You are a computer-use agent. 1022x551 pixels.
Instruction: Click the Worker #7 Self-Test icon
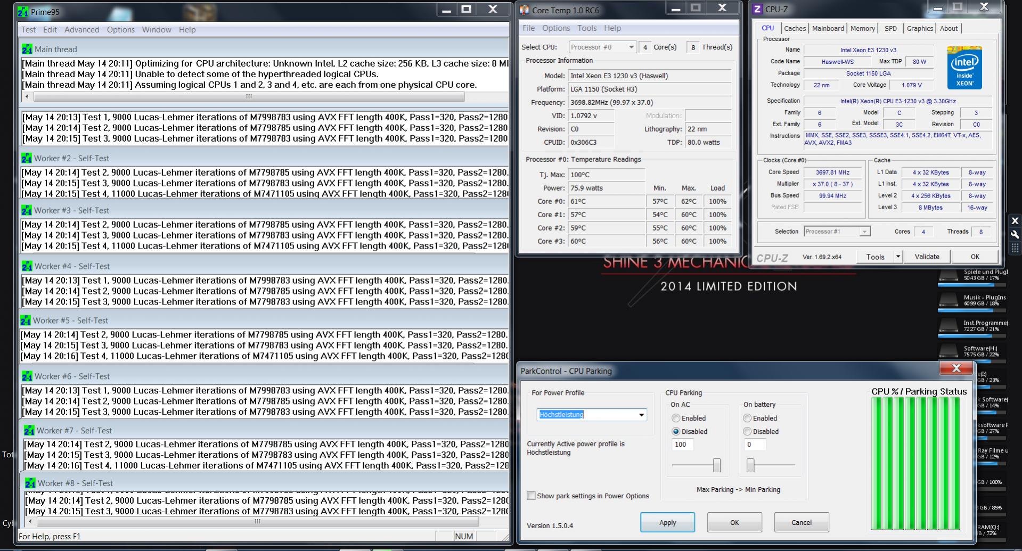tap(29, 430)
